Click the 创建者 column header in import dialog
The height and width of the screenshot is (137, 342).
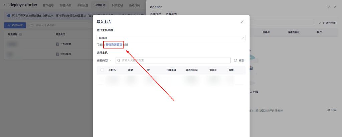tap(213, 70)
